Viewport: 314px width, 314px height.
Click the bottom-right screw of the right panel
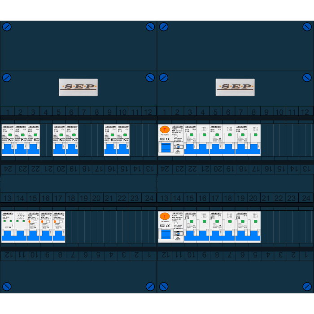307,287
